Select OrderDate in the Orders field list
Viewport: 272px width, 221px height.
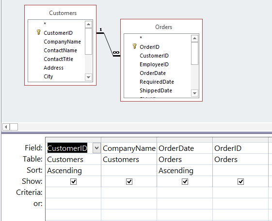pyautogui.click(x=153, y=73)
